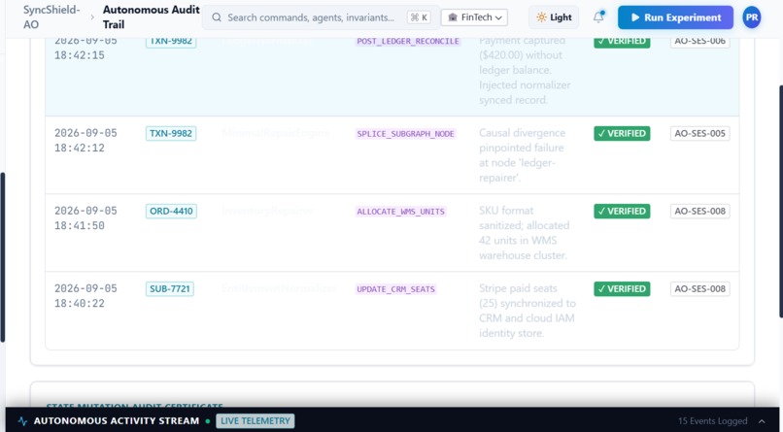
Task: Click the activity stream pulse icon
Action: click(22, 421)
